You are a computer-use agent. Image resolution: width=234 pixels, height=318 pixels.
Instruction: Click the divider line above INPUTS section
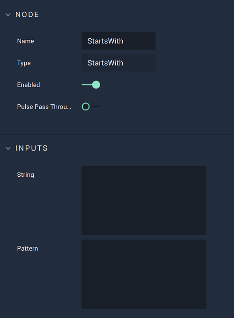pyautogui.click(x=117, y=134)
